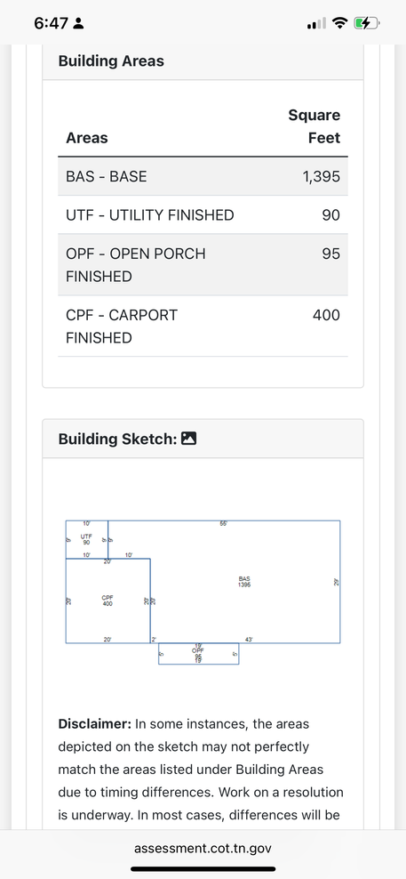Tap the Wi-Fi icon in status bar

click(339, 23)
